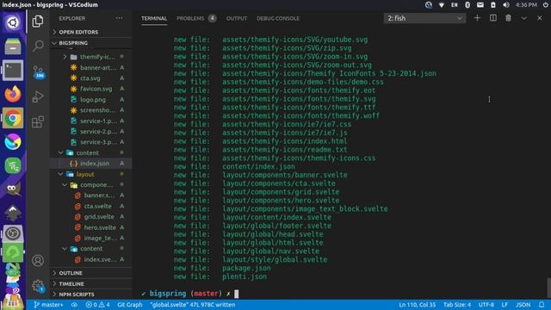The image size is (551, 310).
Task: Open the Accounts menu in activity bar
Action: tap(38, 260)
